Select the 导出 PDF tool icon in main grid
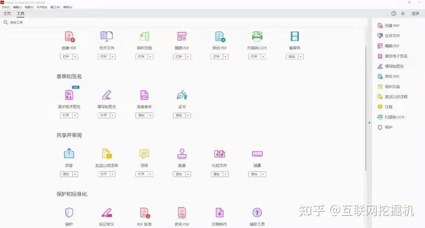Screen dimensions: 425x228 click(x=220, y=37)
